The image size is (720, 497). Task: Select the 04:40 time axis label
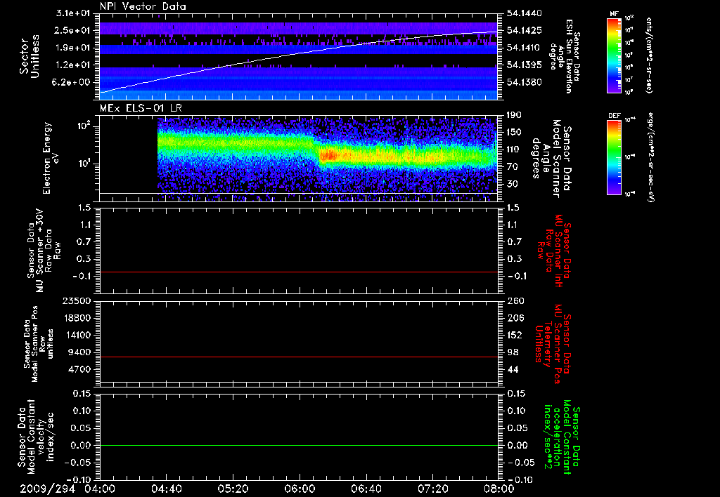(x=166, y=488)
